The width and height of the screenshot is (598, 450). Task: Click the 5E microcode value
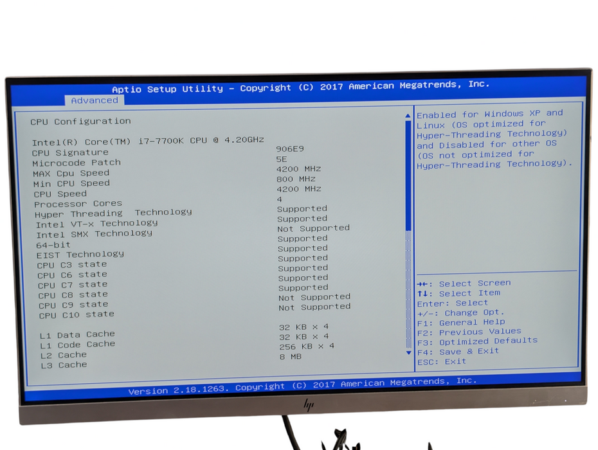pos(282,159)
